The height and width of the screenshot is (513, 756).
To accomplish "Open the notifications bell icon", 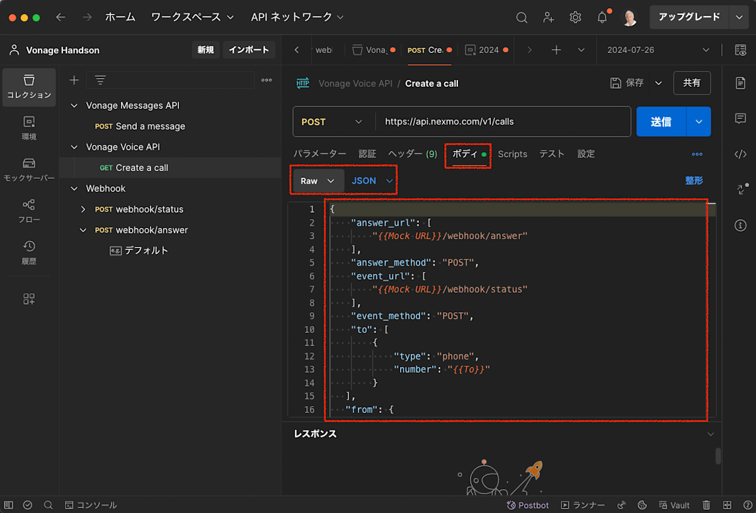I will tap(602, 18).
